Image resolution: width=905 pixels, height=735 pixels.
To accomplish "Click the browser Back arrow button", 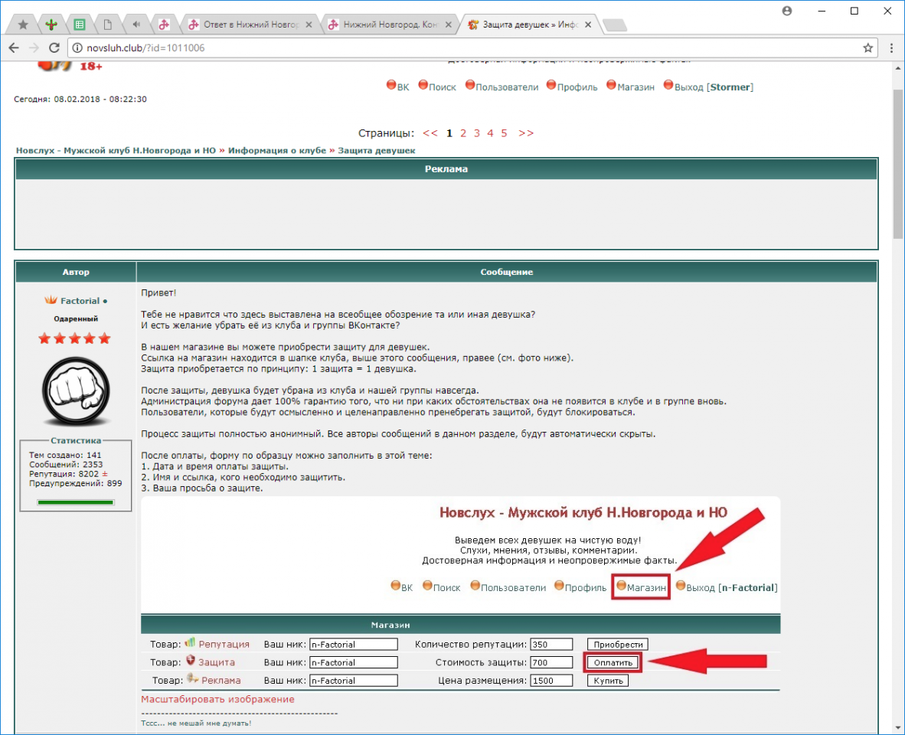I will point(14,47).
